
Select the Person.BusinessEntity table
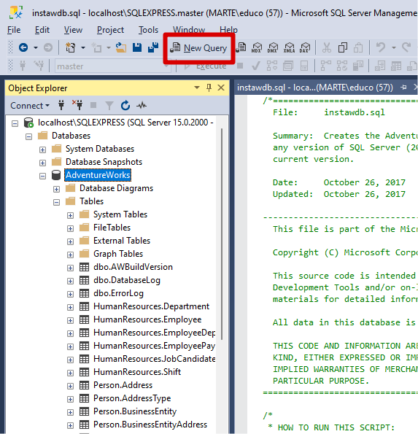[x=135, y=411]
